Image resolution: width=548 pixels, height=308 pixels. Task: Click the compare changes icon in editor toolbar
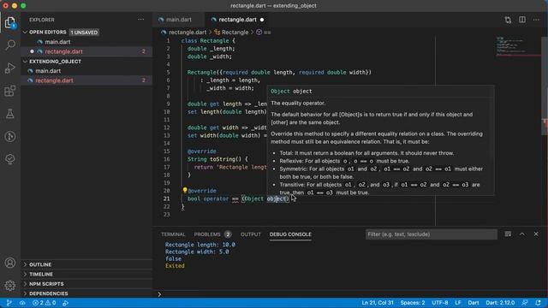coord(508,20)
